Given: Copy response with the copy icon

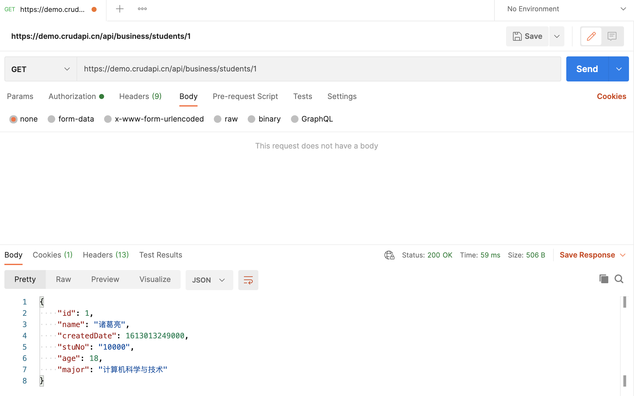Looking at the screenshot, I should [x=603, y=279].
